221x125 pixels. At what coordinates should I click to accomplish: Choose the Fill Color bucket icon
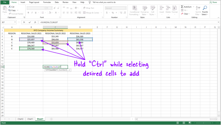[50, 13]
